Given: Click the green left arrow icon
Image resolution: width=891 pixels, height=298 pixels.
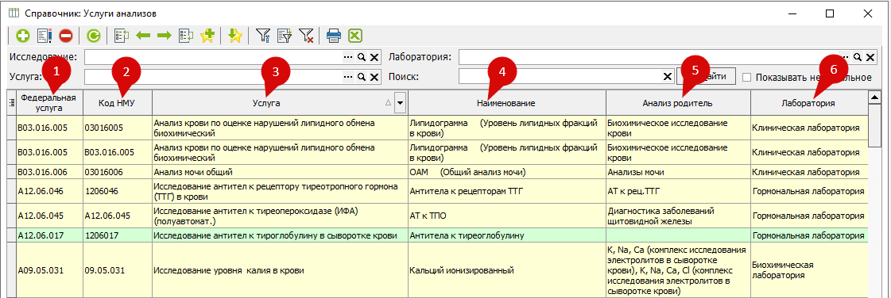Looking at the screenshot, I should point(143,36).
